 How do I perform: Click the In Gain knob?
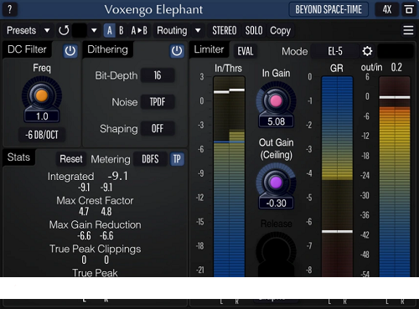[276, 101]
